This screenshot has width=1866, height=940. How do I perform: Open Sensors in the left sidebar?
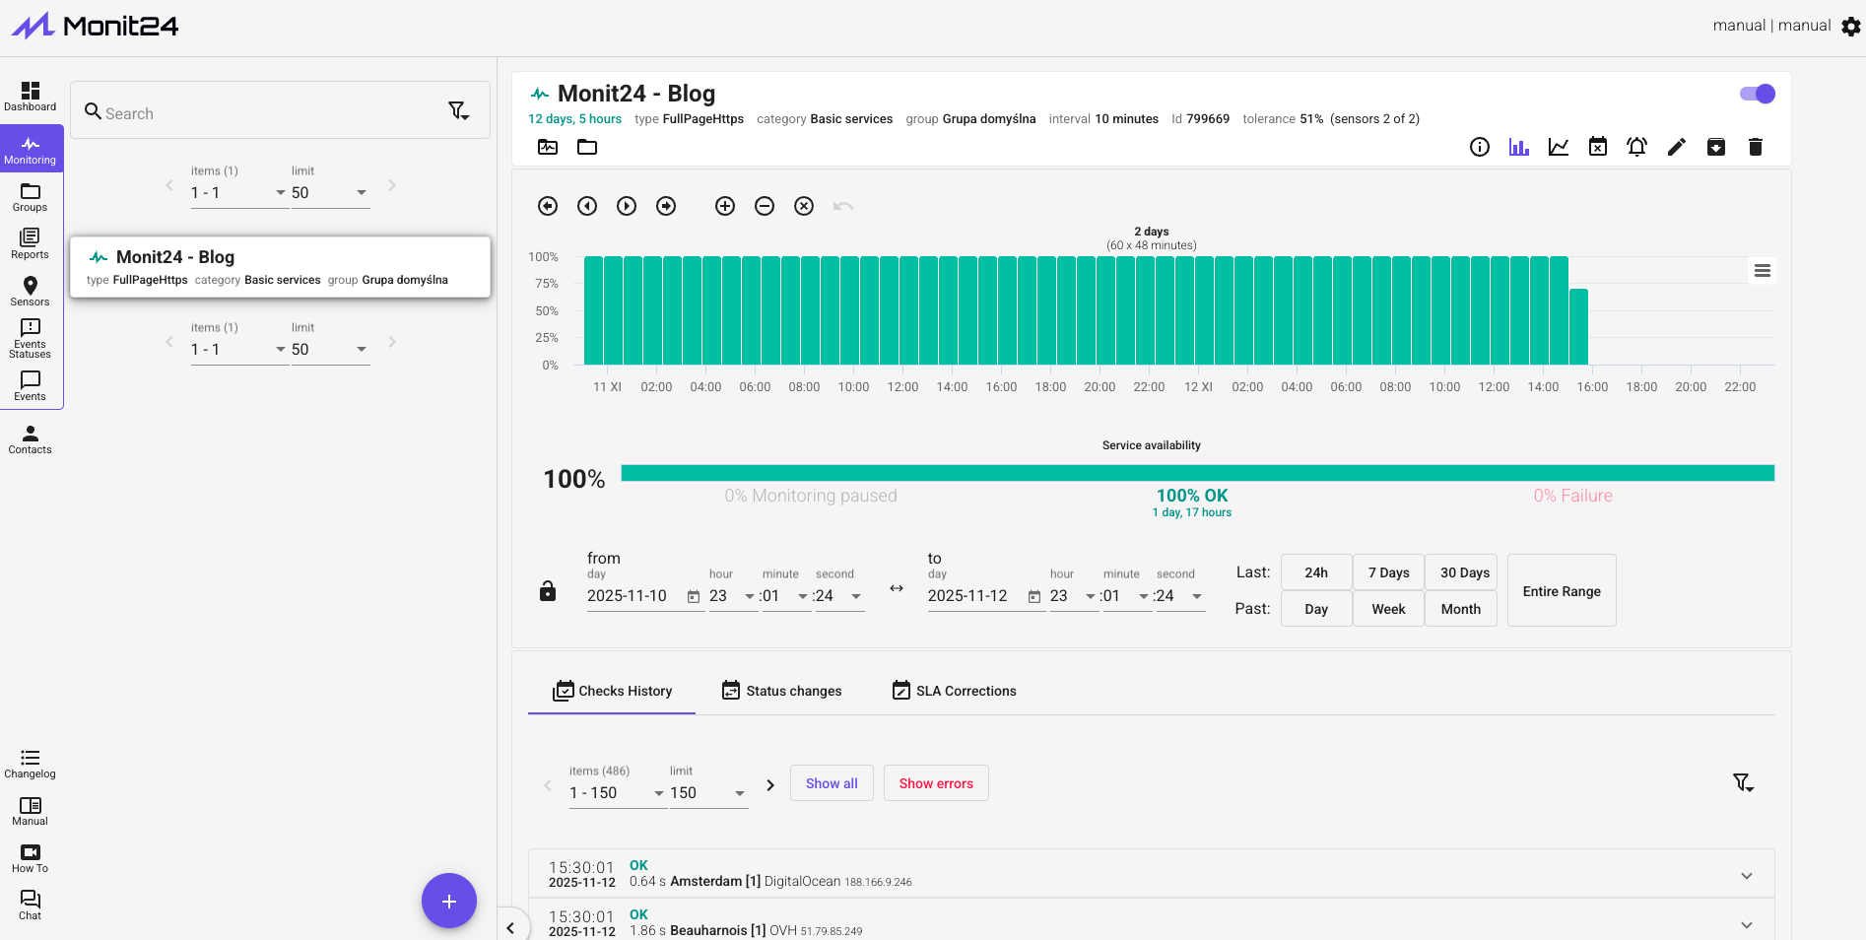pyautogui.click(x=30, y=292)
